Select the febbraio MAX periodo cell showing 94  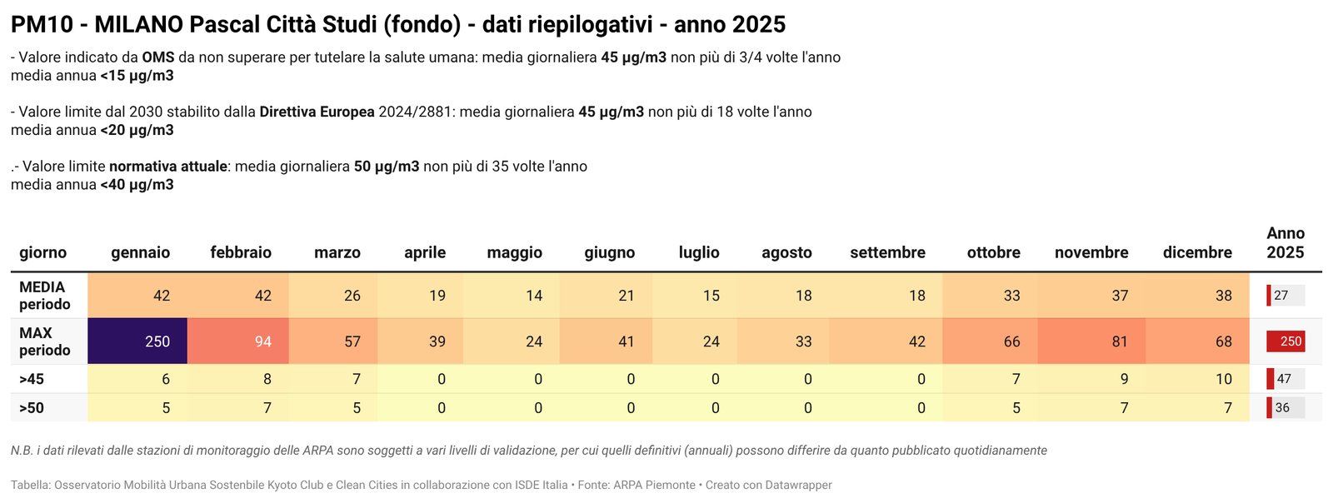(238, 341)
